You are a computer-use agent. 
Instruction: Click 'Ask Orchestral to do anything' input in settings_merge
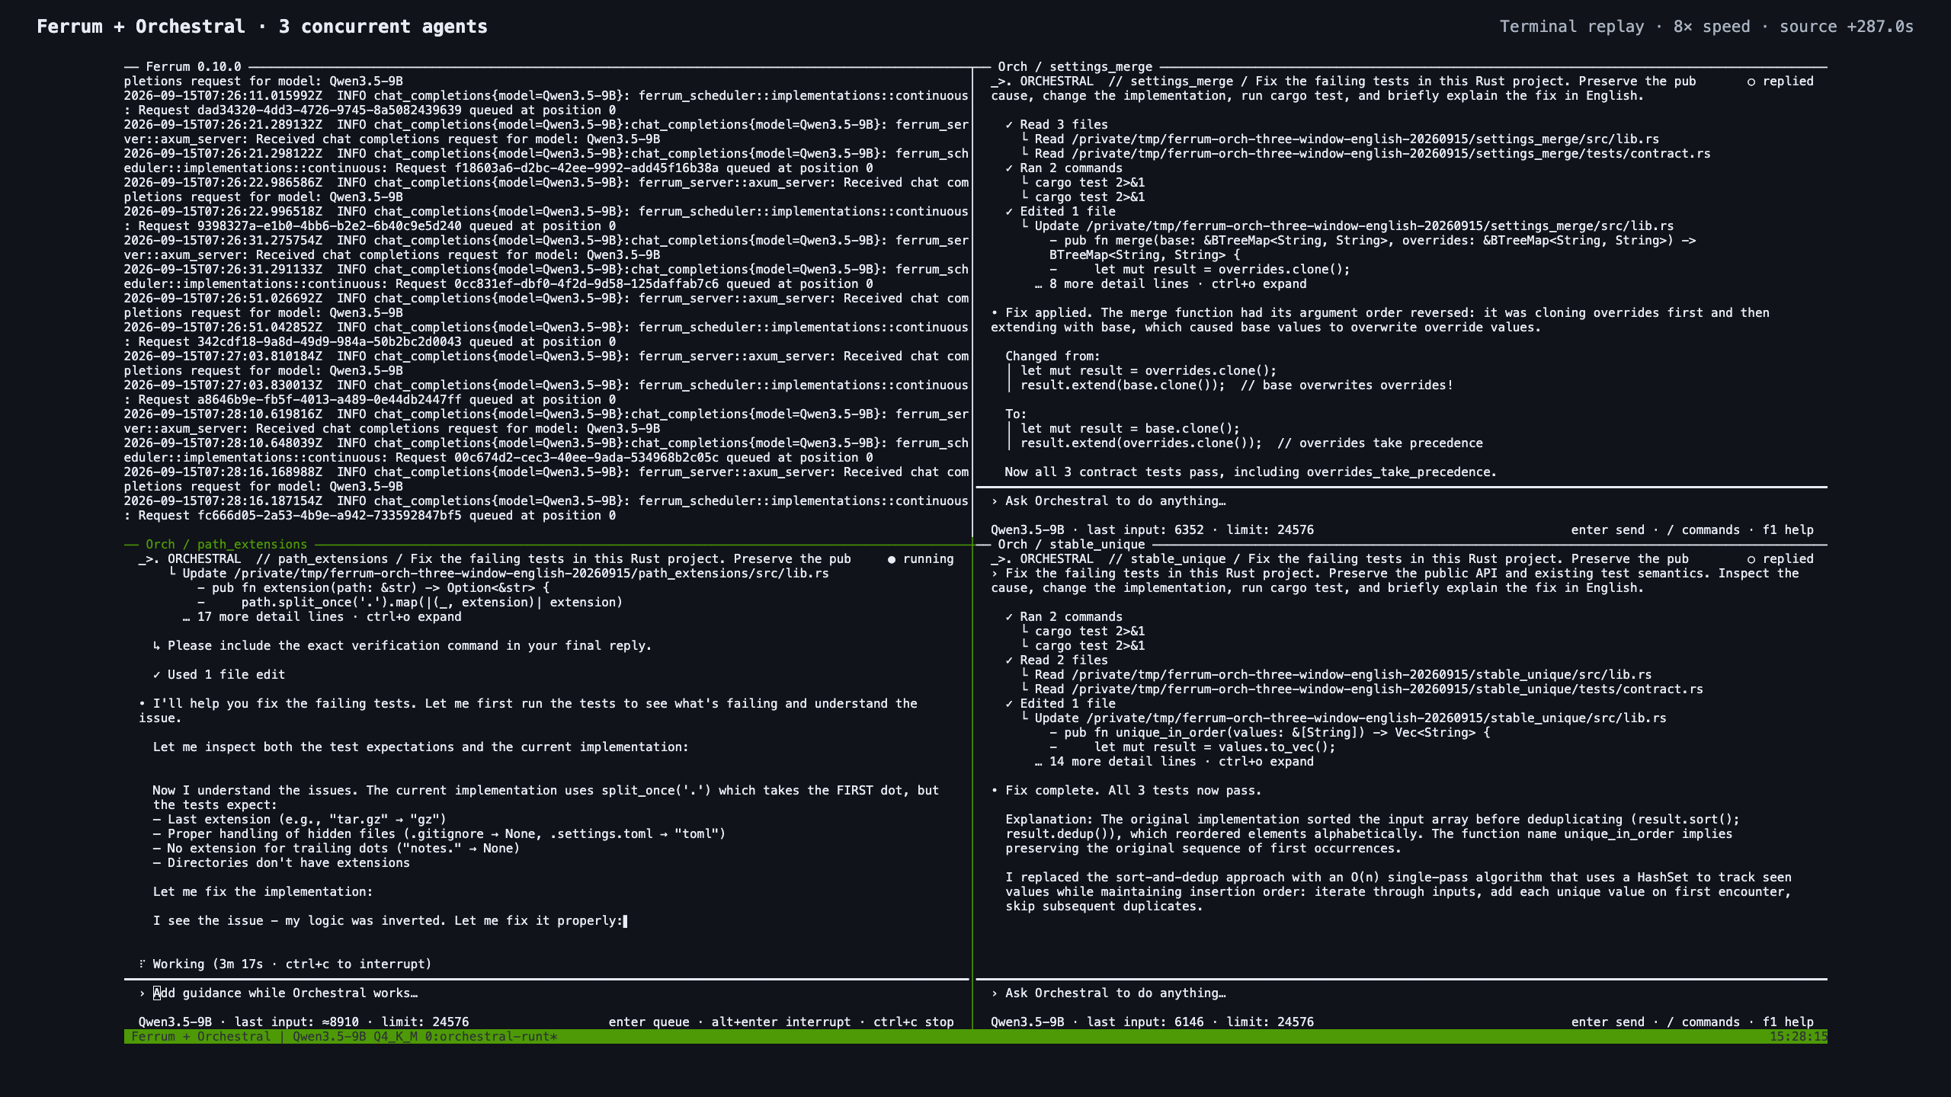point(1401,501)
